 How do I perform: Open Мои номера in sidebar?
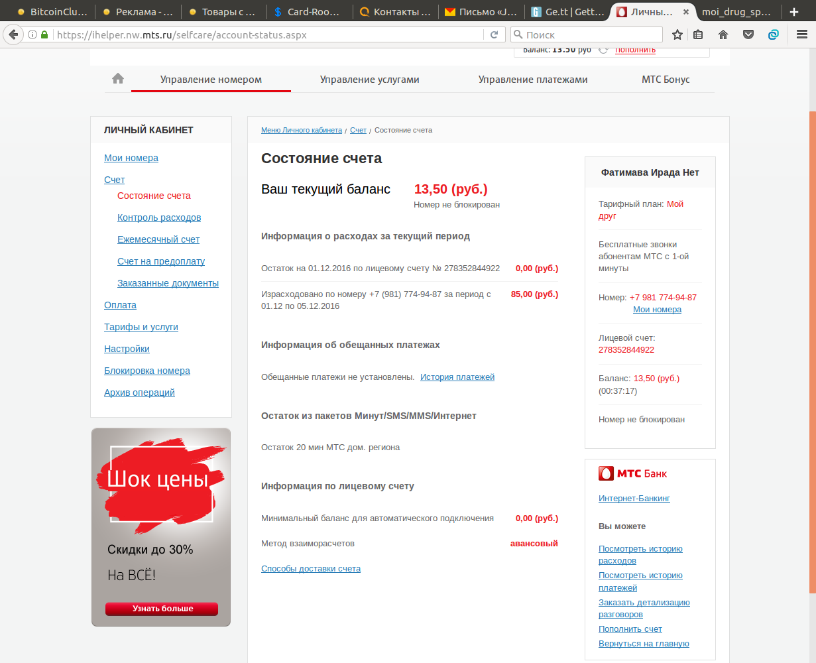[131, 158]
